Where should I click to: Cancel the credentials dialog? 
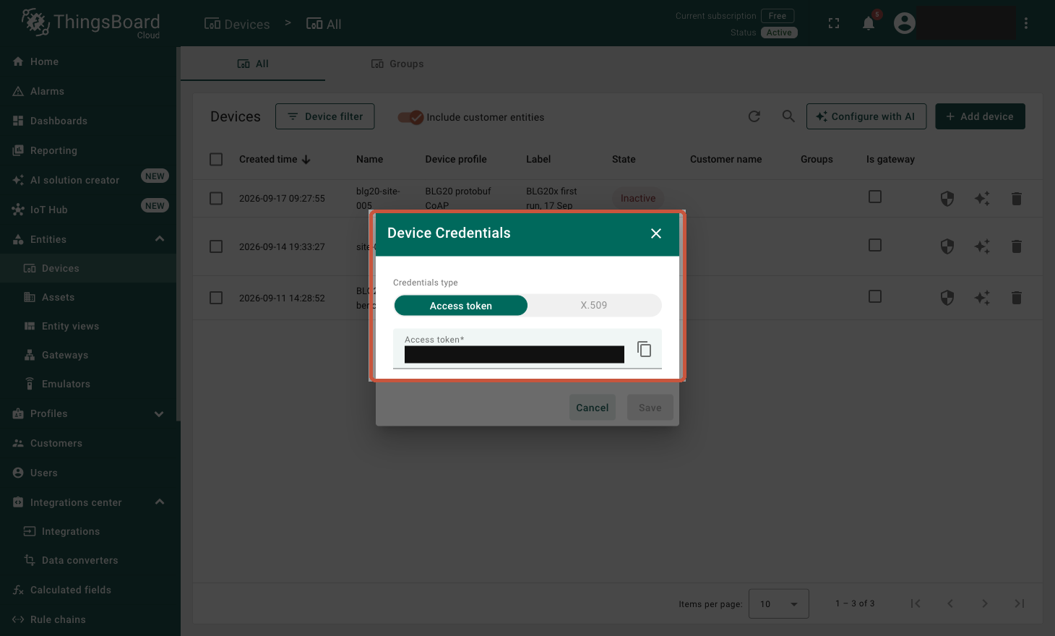[x=593, y=408]
